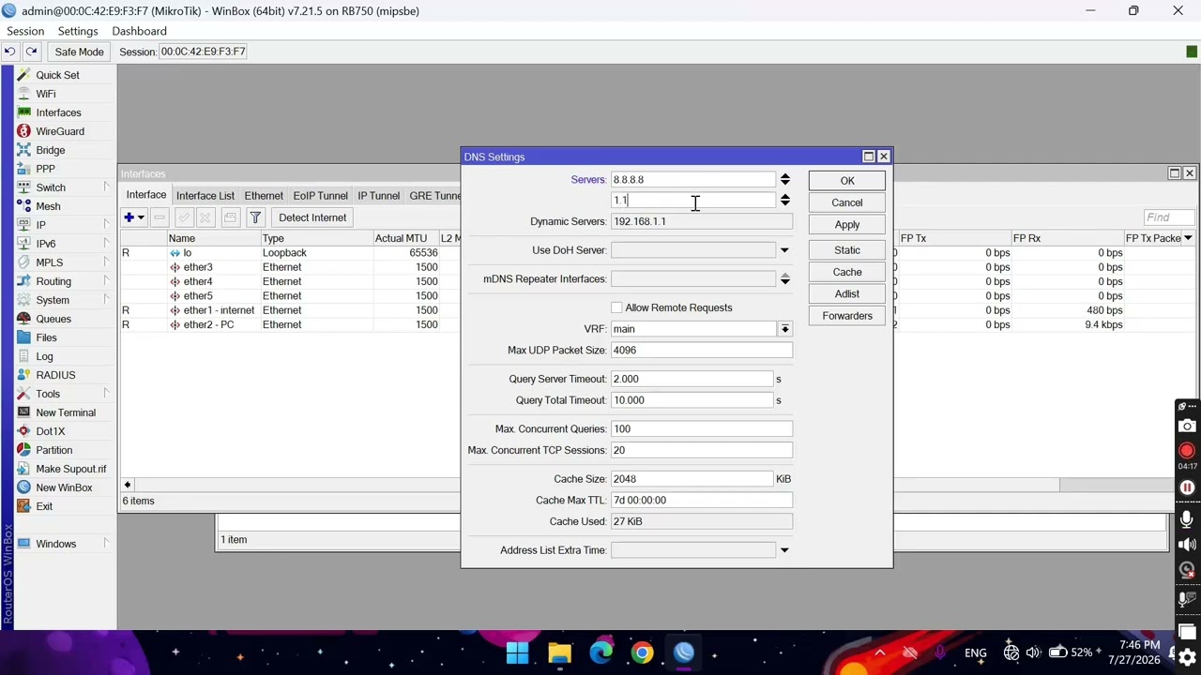Expand the IP submenu
The image size is (1201, 675).
[x=107, y=225]
